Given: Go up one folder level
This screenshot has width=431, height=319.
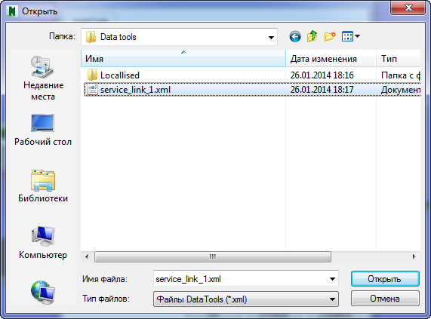Looking at the screenshot, I should (x=312, y=36).
